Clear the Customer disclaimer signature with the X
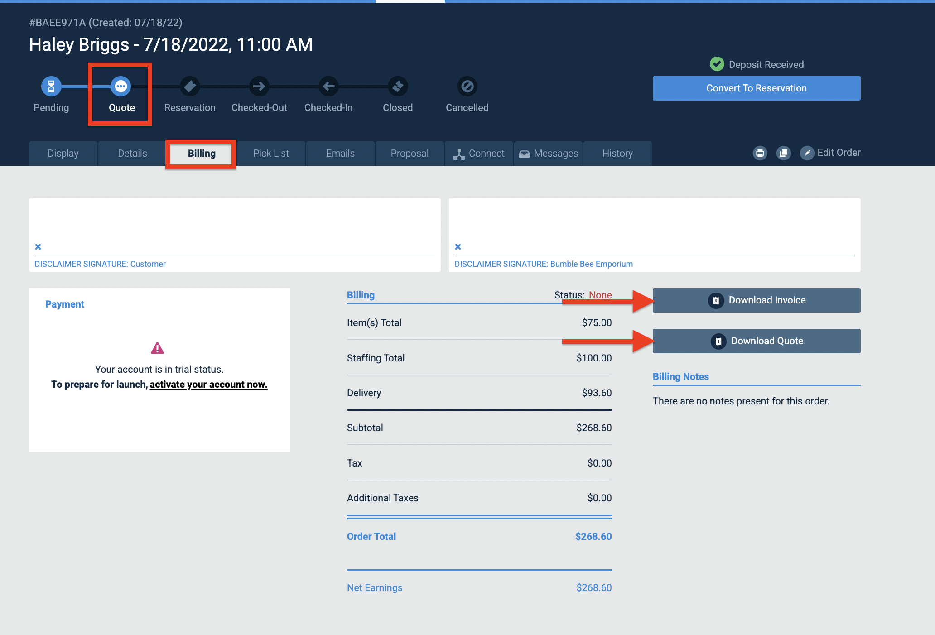Image resolution: width=935 pixels, height=635 pixels. coord(38,247)
